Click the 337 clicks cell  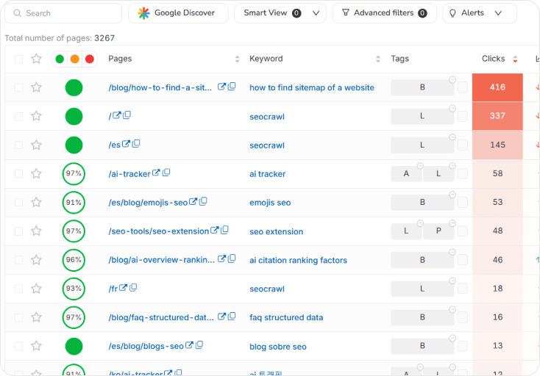coord(497,116)
